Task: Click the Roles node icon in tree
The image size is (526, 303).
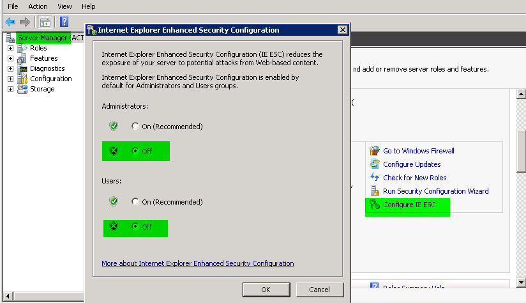Action: [x=22, y=49]
